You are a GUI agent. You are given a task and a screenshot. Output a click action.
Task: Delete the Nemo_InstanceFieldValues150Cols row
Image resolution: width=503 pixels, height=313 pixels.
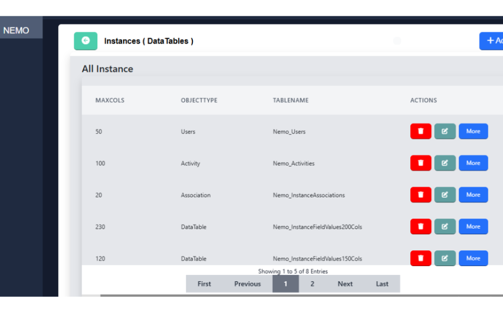pos(420,258)
